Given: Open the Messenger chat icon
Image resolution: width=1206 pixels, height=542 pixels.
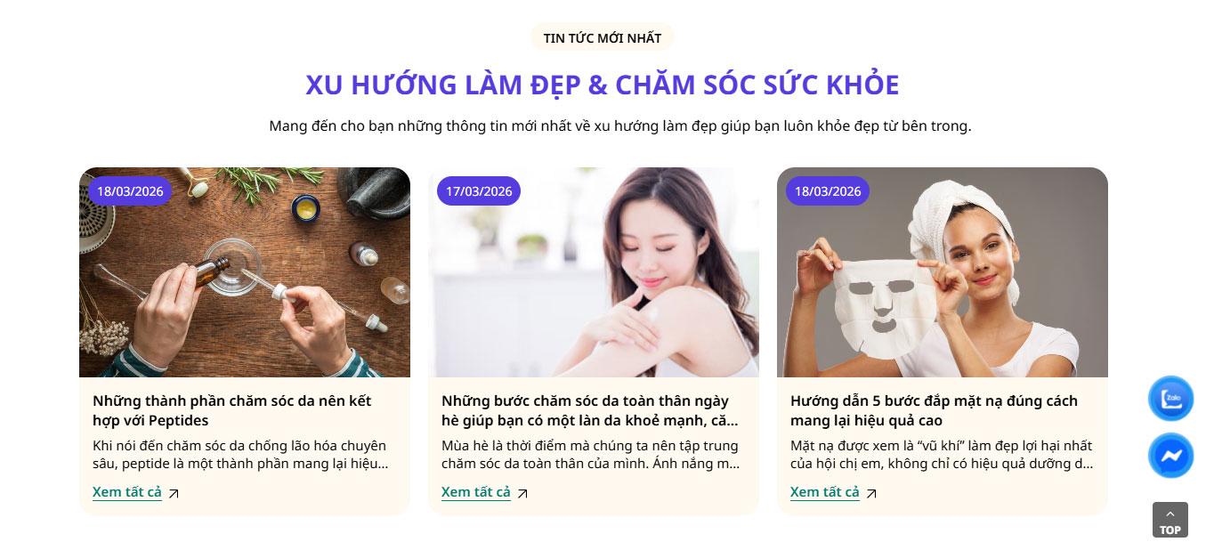Looking at the screenshot, I should point(1170,456).
